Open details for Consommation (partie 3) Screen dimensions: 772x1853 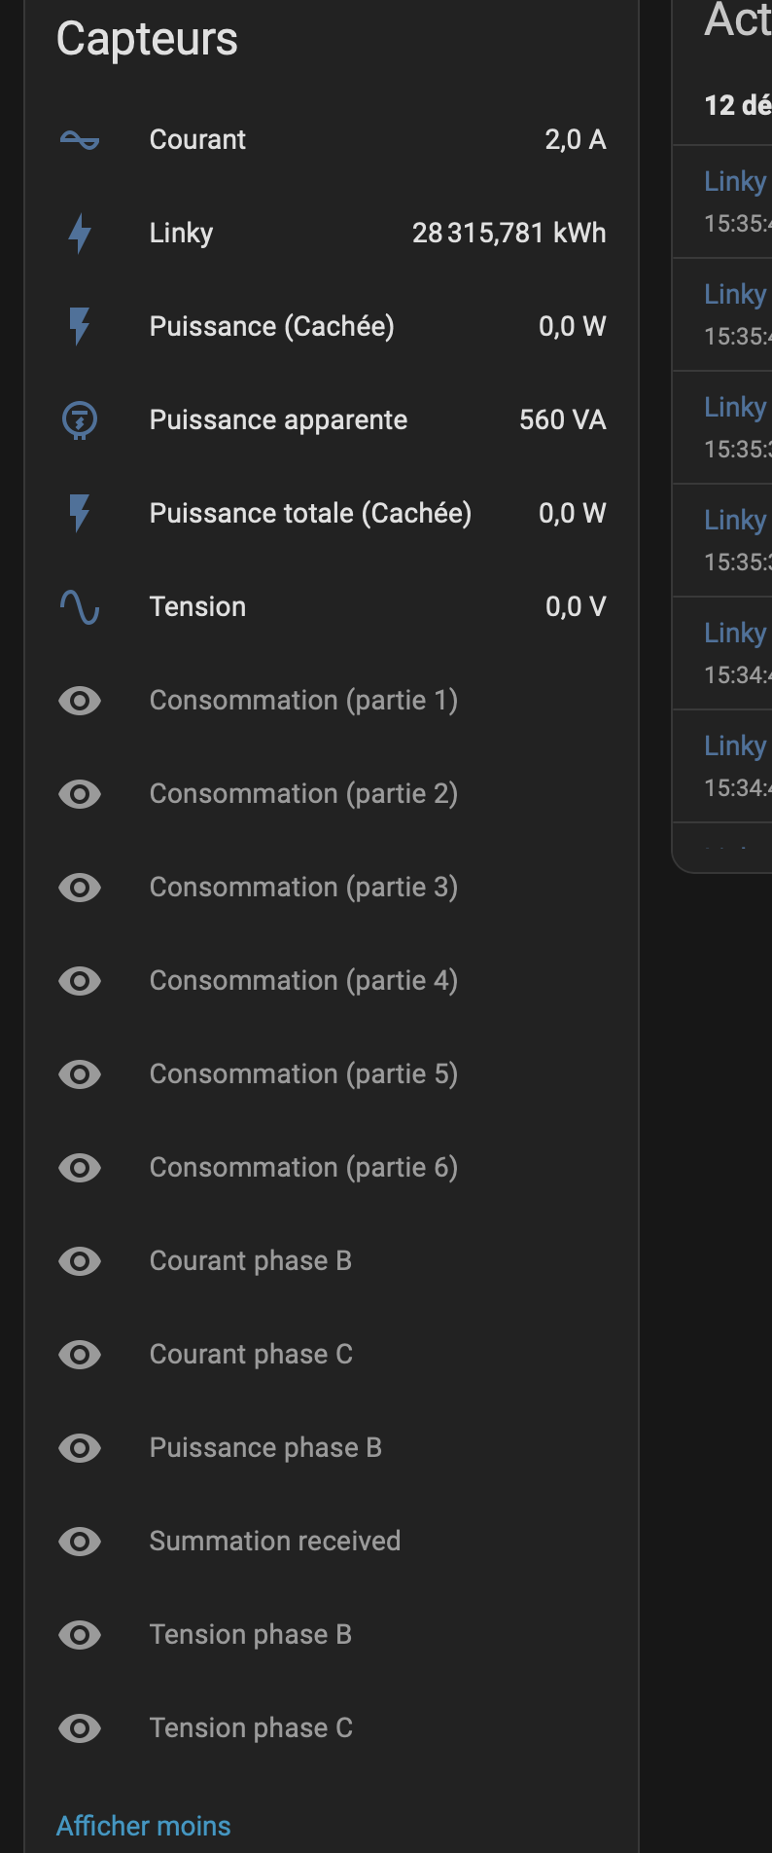pyautogui.click(x=303, y=887)
